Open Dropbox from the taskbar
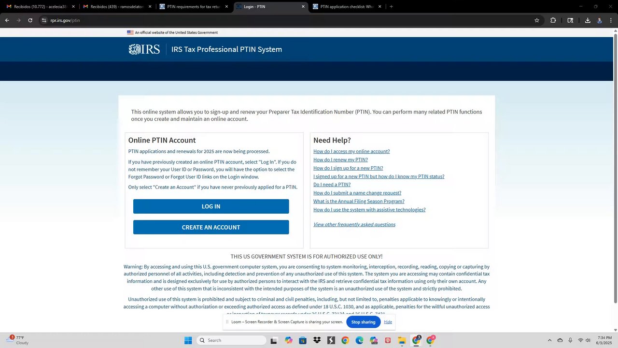The height and width of the screenshot is (348, 618). (317, 340)
